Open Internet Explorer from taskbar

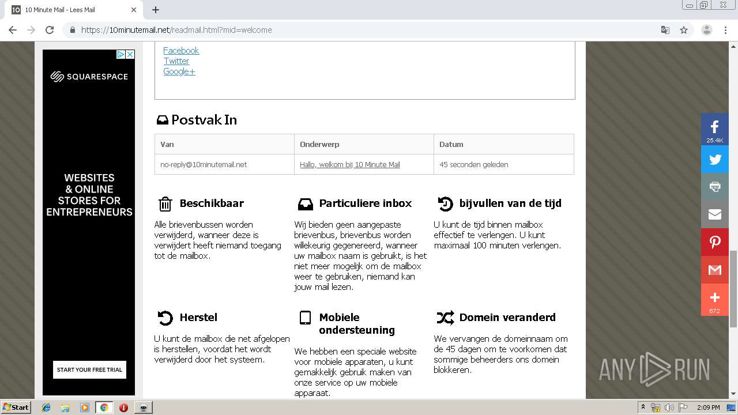[x=46, y=408]
